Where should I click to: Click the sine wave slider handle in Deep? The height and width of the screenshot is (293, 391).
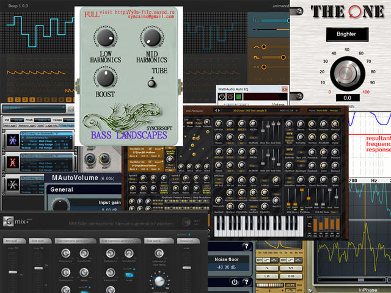[x=264, y=47]
